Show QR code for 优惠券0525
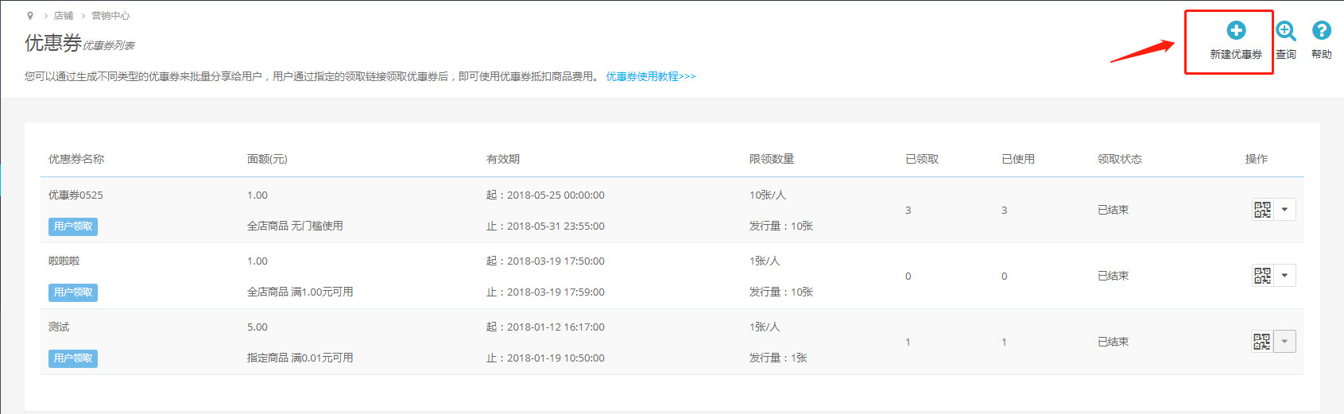Image resolution: width=1344 pixels, height=414 pixels. coord(1262,210)
